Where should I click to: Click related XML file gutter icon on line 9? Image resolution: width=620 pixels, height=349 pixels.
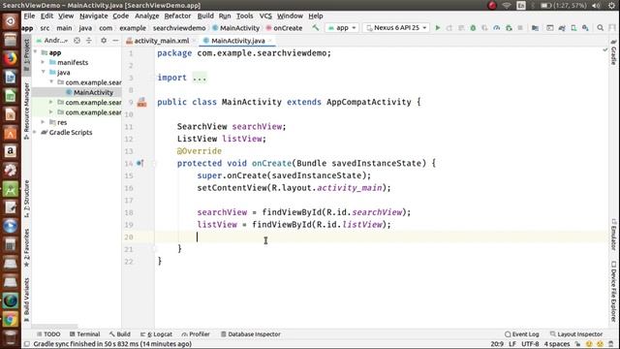(x=142, y=103)
